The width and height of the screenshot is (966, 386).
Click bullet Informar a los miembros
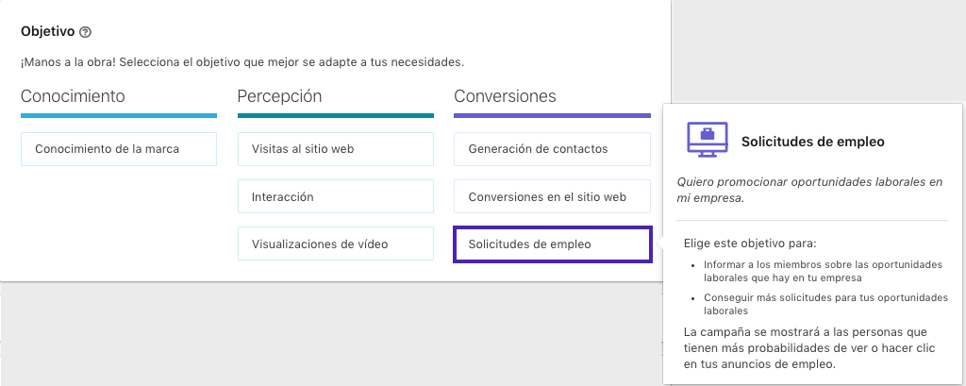click(x=823, y=271)
